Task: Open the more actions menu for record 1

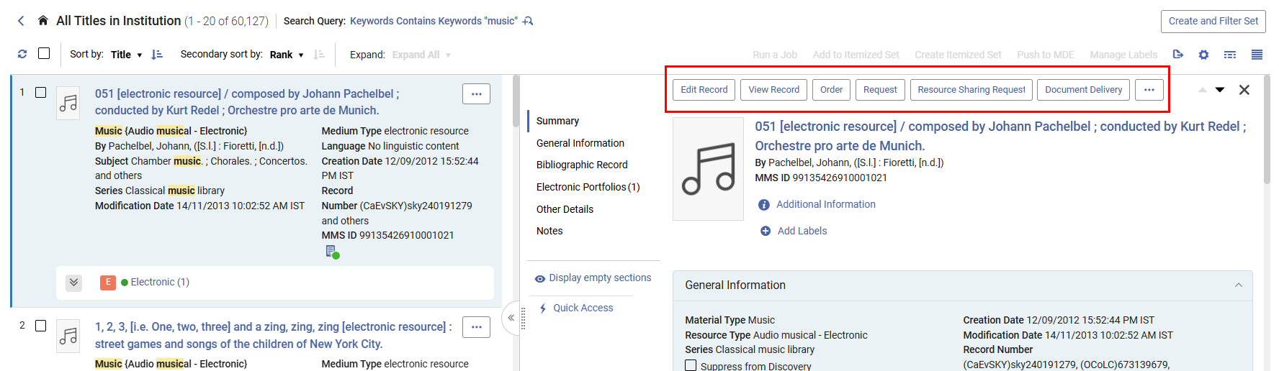Action: (x=476, y=94)
